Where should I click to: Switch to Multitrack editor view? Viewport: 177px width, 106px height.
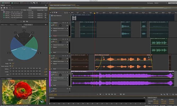15,3
